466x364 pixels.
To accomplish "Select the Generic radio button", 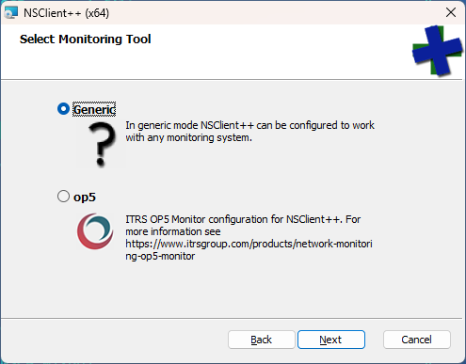I will pos(63,109).
